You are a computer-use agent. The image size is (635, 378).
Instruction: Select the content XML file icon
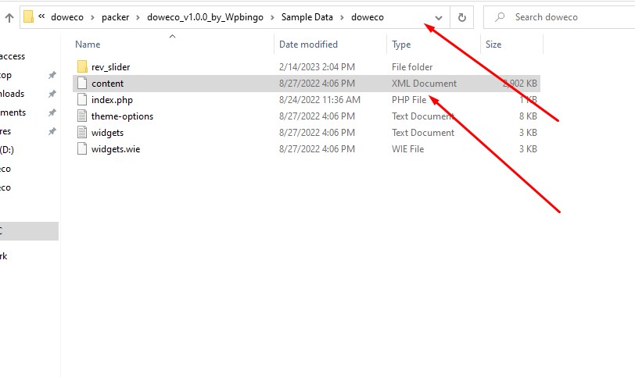[82, 84]
